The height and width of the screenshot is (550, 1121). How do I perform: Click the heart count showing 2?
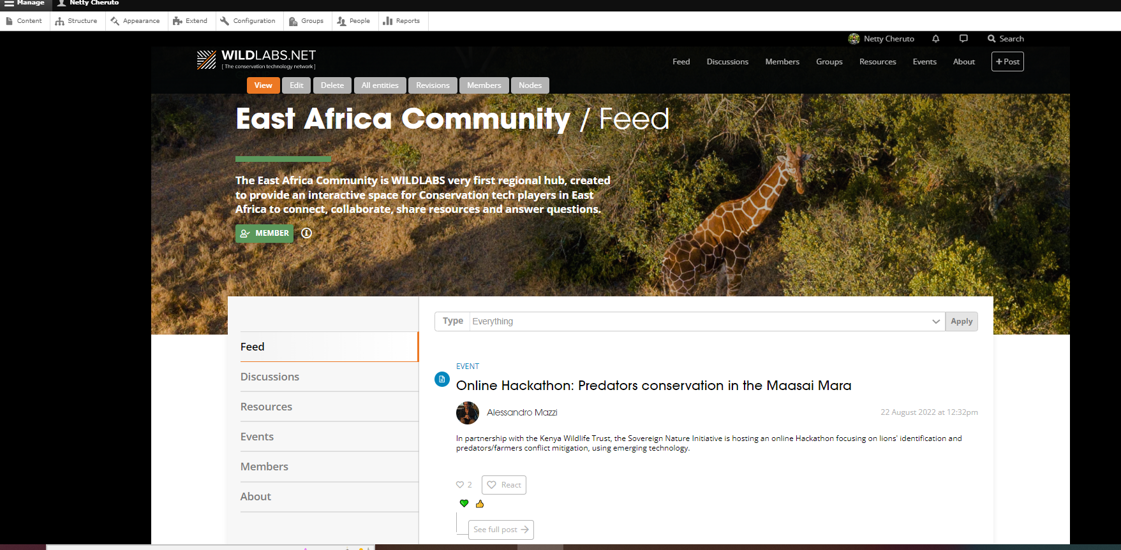coord(464,485)
